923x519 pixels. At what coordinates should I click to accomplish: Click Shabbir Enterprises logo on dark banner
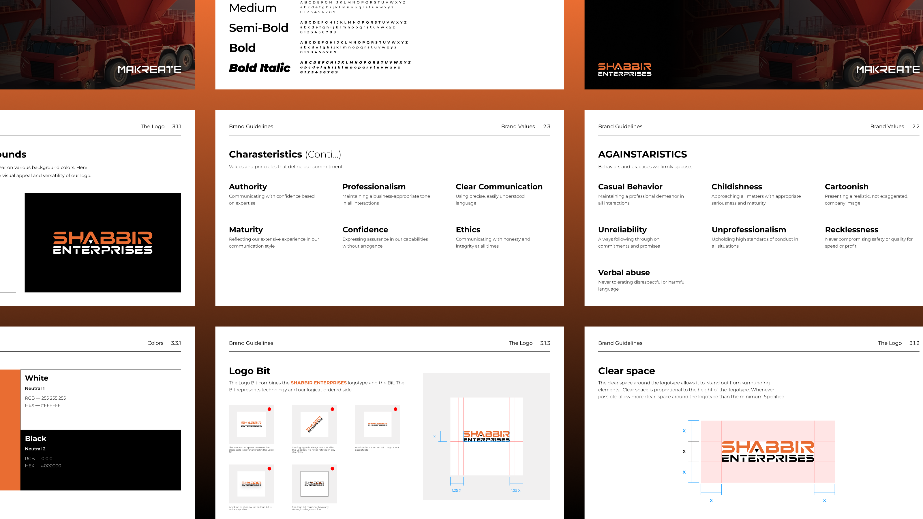(x=624, y=69)
